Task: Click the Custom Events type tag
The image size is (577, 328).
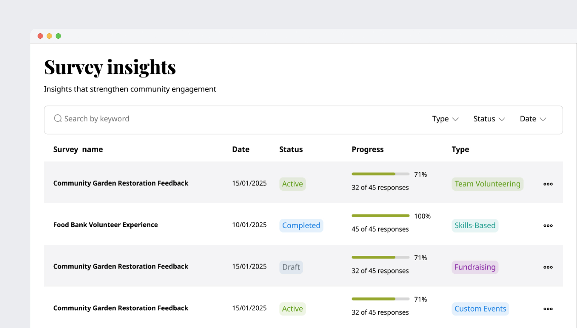Action: tap(480, 309)
